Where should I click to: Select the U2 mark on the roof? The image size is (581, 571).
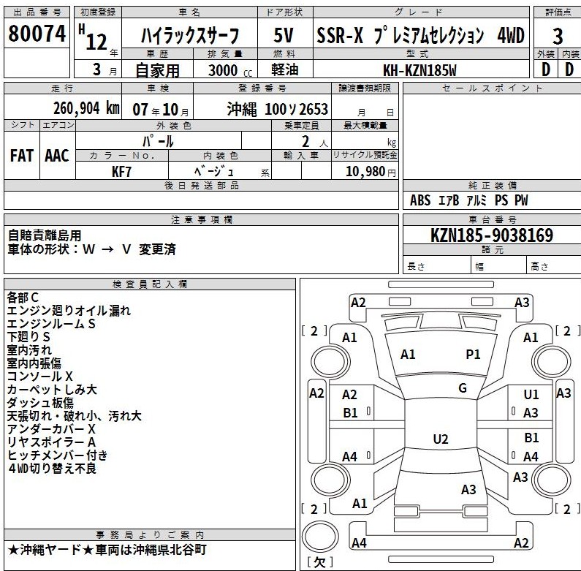point(441,439)
